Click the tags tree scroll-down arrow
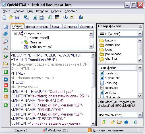The image size is (145, 134). [91, 46]
